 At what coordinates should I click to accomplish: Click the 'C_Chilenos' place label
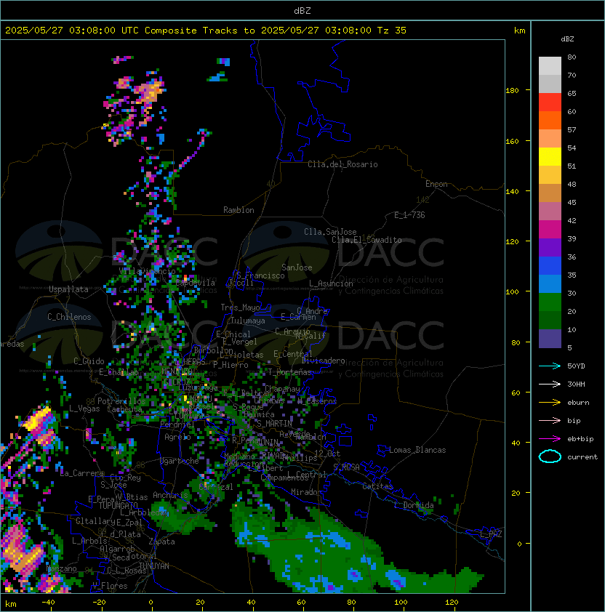(x=69, y=317)
